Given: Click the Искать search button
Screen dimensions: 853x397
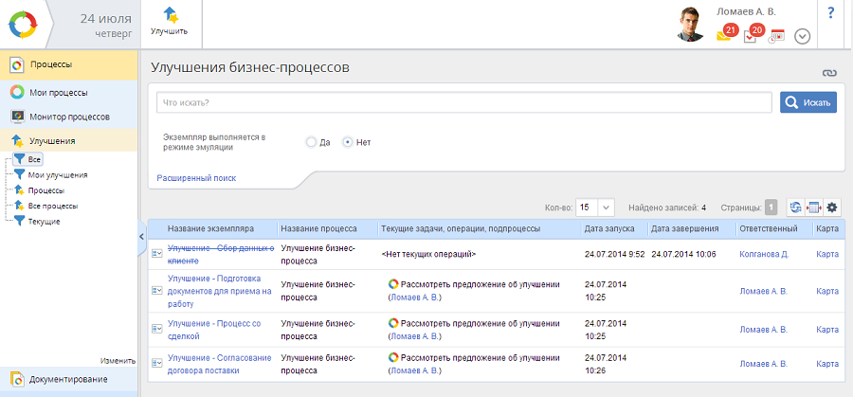Looking at the screenshot, I should coord(808,102).
